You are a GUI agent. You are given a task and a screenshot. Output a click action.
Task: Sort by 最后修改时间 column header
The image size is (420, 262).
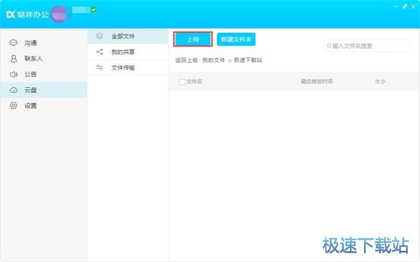[x=316, y=82]
